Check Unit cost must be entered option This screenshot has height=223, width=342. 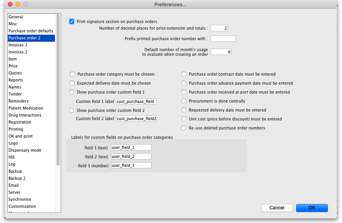pos(184,119)
